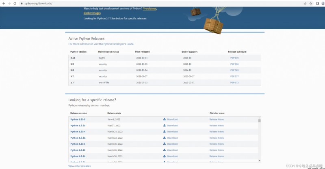Open Release Notes for Python 3.10.5
Image resolution: width=325 pixels, height=169 pixels.
click(x=217, y=120)
